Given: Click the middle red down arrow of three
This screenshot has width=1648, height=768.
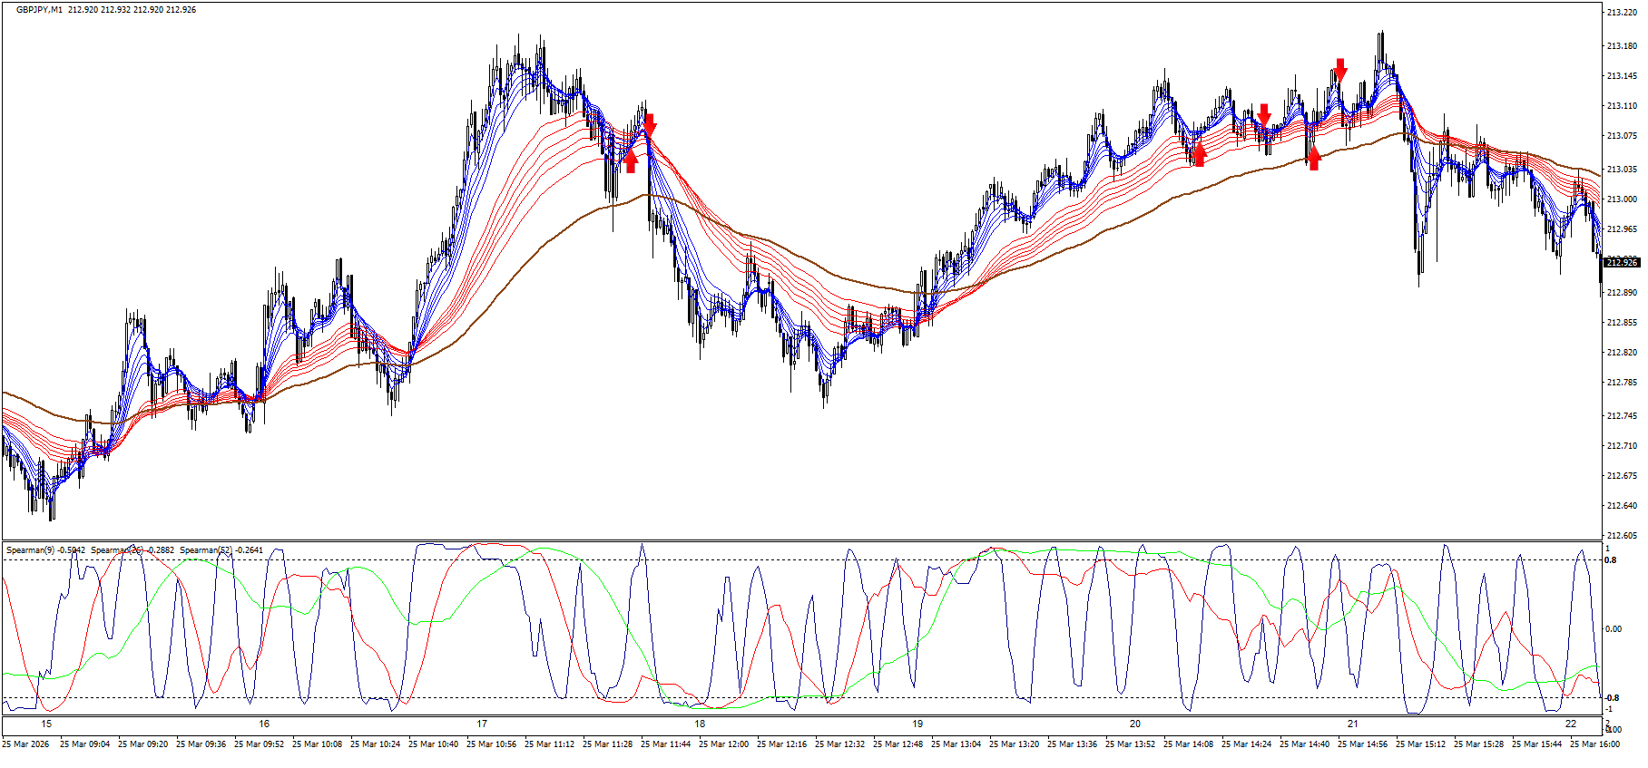Looking at the screenshot, I should tap(1264, 114).
